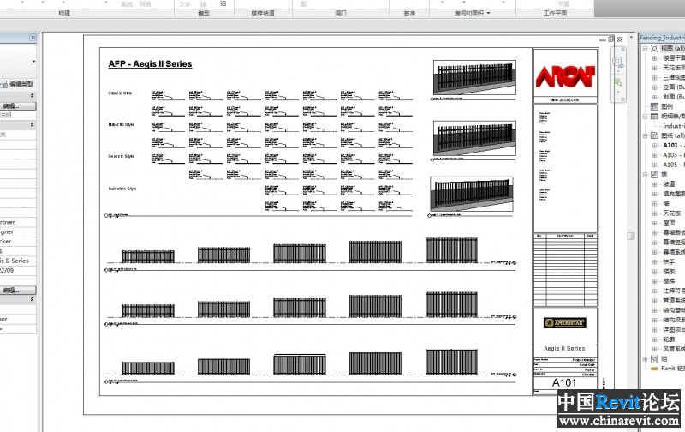Click the view scroll-up arrow
This screenshot has width=685, height=432.
(x=631, y=38)
